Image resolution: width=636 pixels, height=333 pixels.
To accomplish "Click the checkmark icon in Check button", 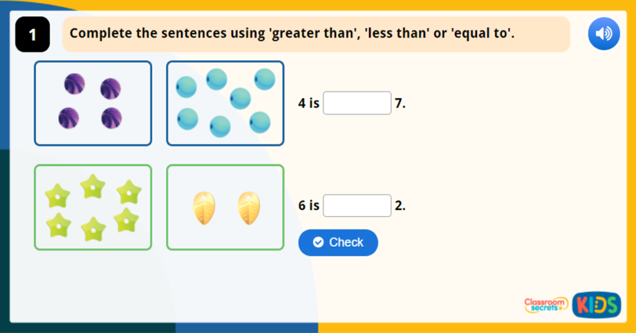I will (319, 242).
